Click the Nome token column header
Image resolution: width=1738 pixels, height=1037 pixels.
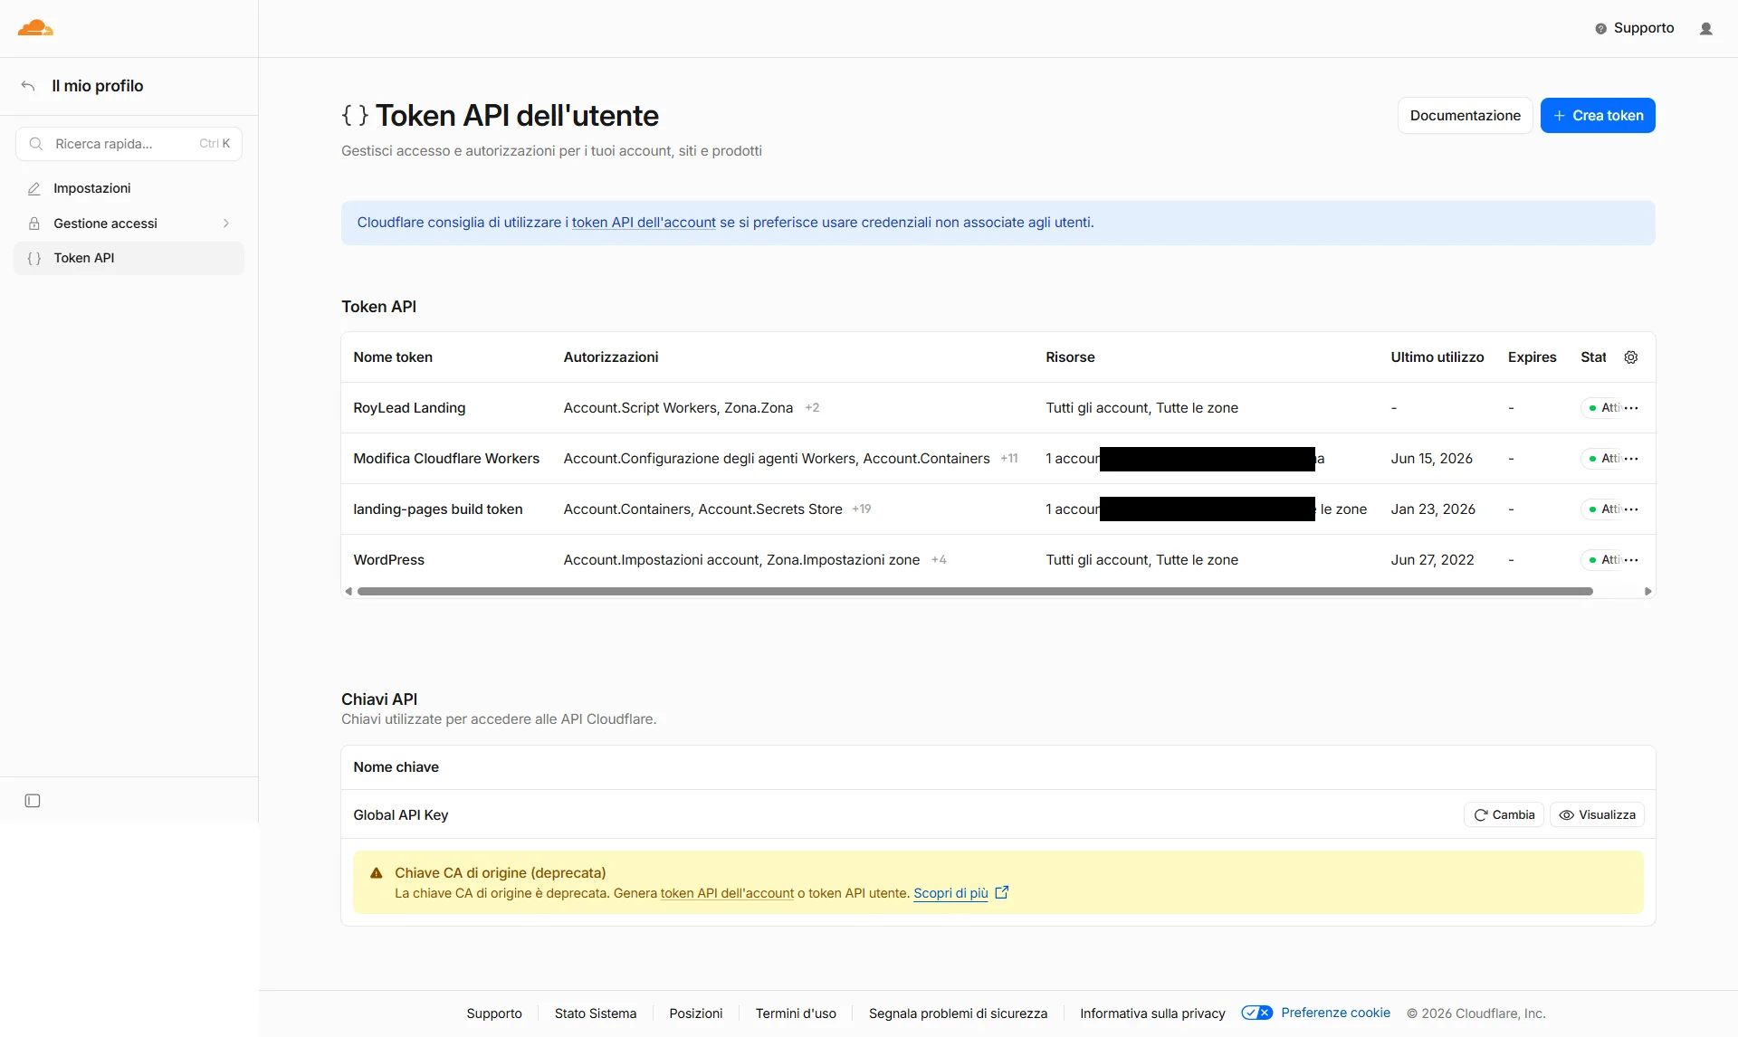tap(393, 357)
